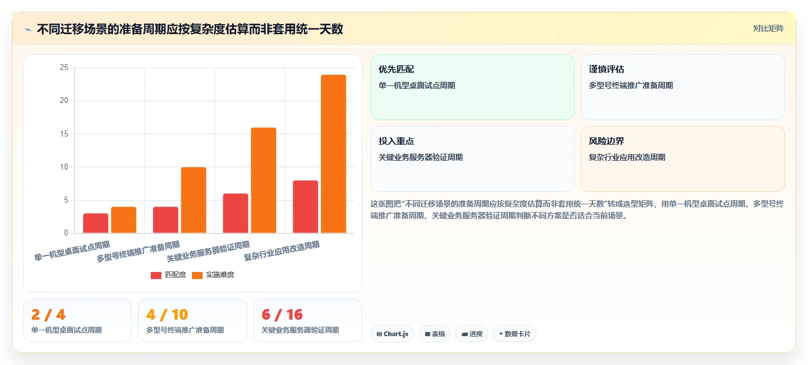Image resolution: width=808 pixels, height=365 pixels.
Task: Toggle the 实施难度 legend orange swatch
Action: coord(197,276)
